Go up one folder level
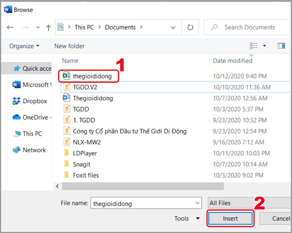The image size is (292, 233). tap(49, 28)
